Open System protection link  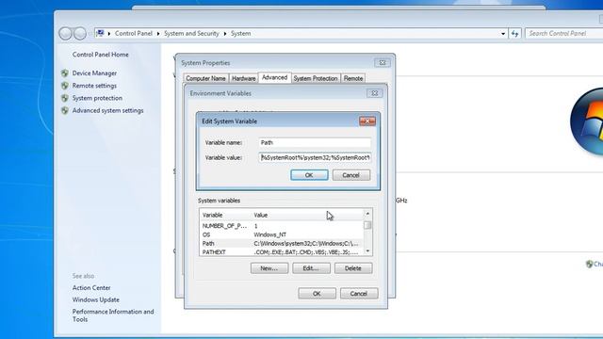coord(97,98)
